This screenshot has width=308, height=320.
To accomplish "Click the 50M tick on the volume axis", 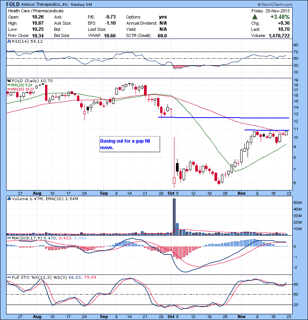I will (297, 203).
